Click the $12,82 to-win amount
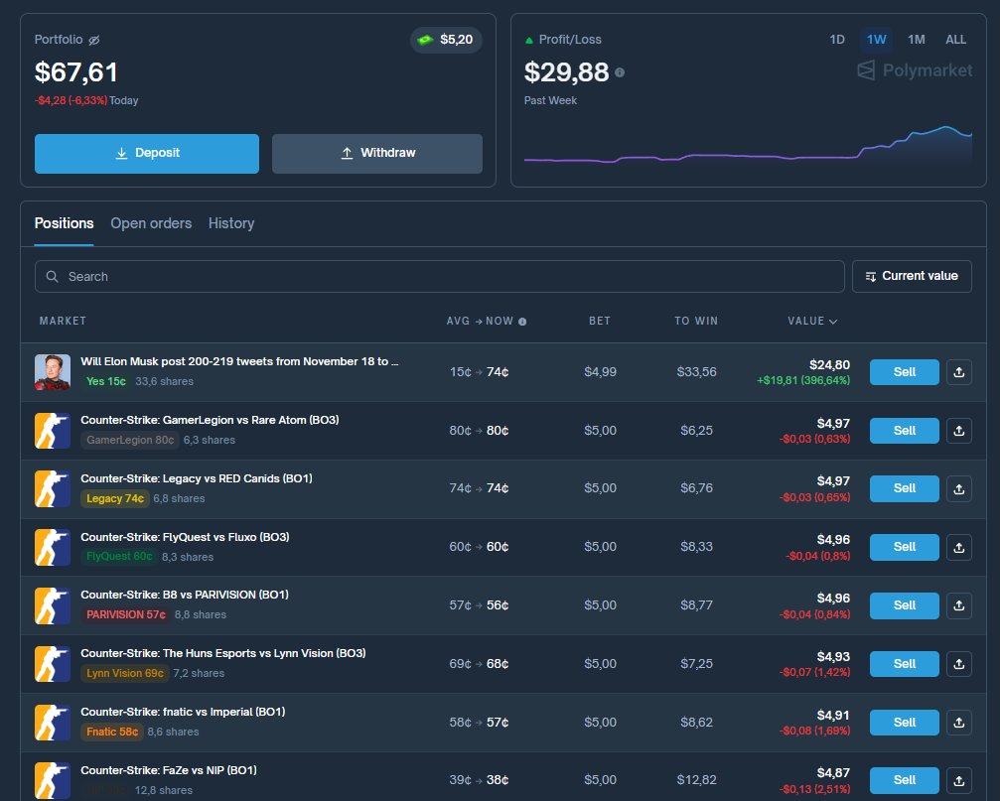The height and width of the screenshot is (801, 1000). pos(696,780)
